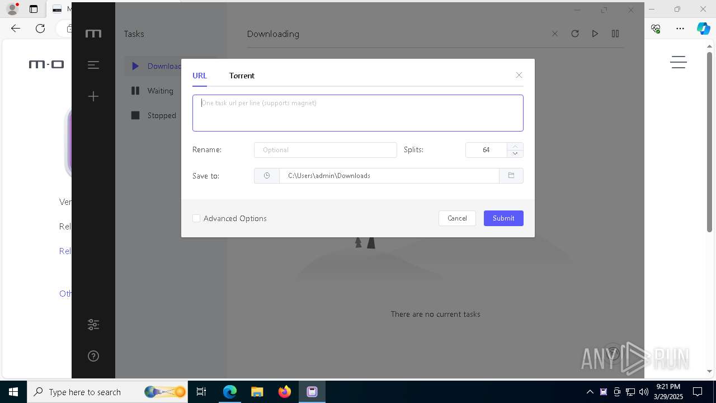Image resolution: width=716 pixels, height=403 pixels.
Task: Open the volume control tray icon
Action: [x=644, y=392]
